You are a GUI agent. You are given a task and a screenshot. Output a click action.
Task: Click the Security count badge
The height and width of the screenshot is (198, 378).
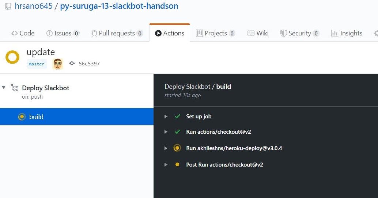316,34
